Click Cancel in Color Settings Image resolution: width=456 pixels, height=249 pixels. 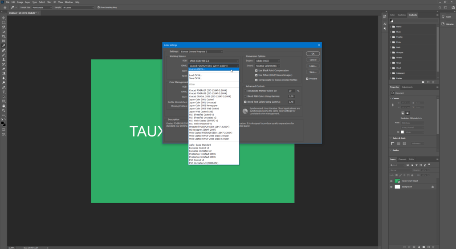[x=313, y=60]
